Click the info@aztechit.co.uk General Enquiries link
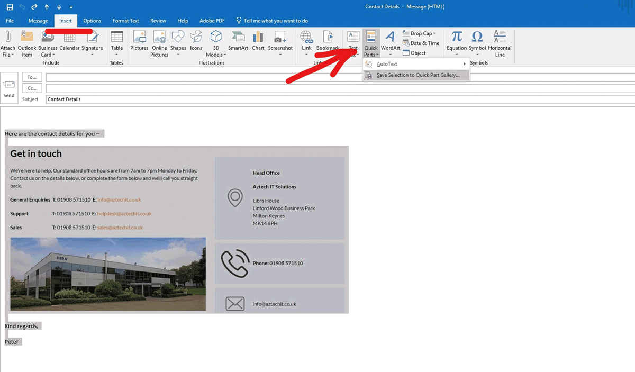635x372 pixels. (119, 200)
